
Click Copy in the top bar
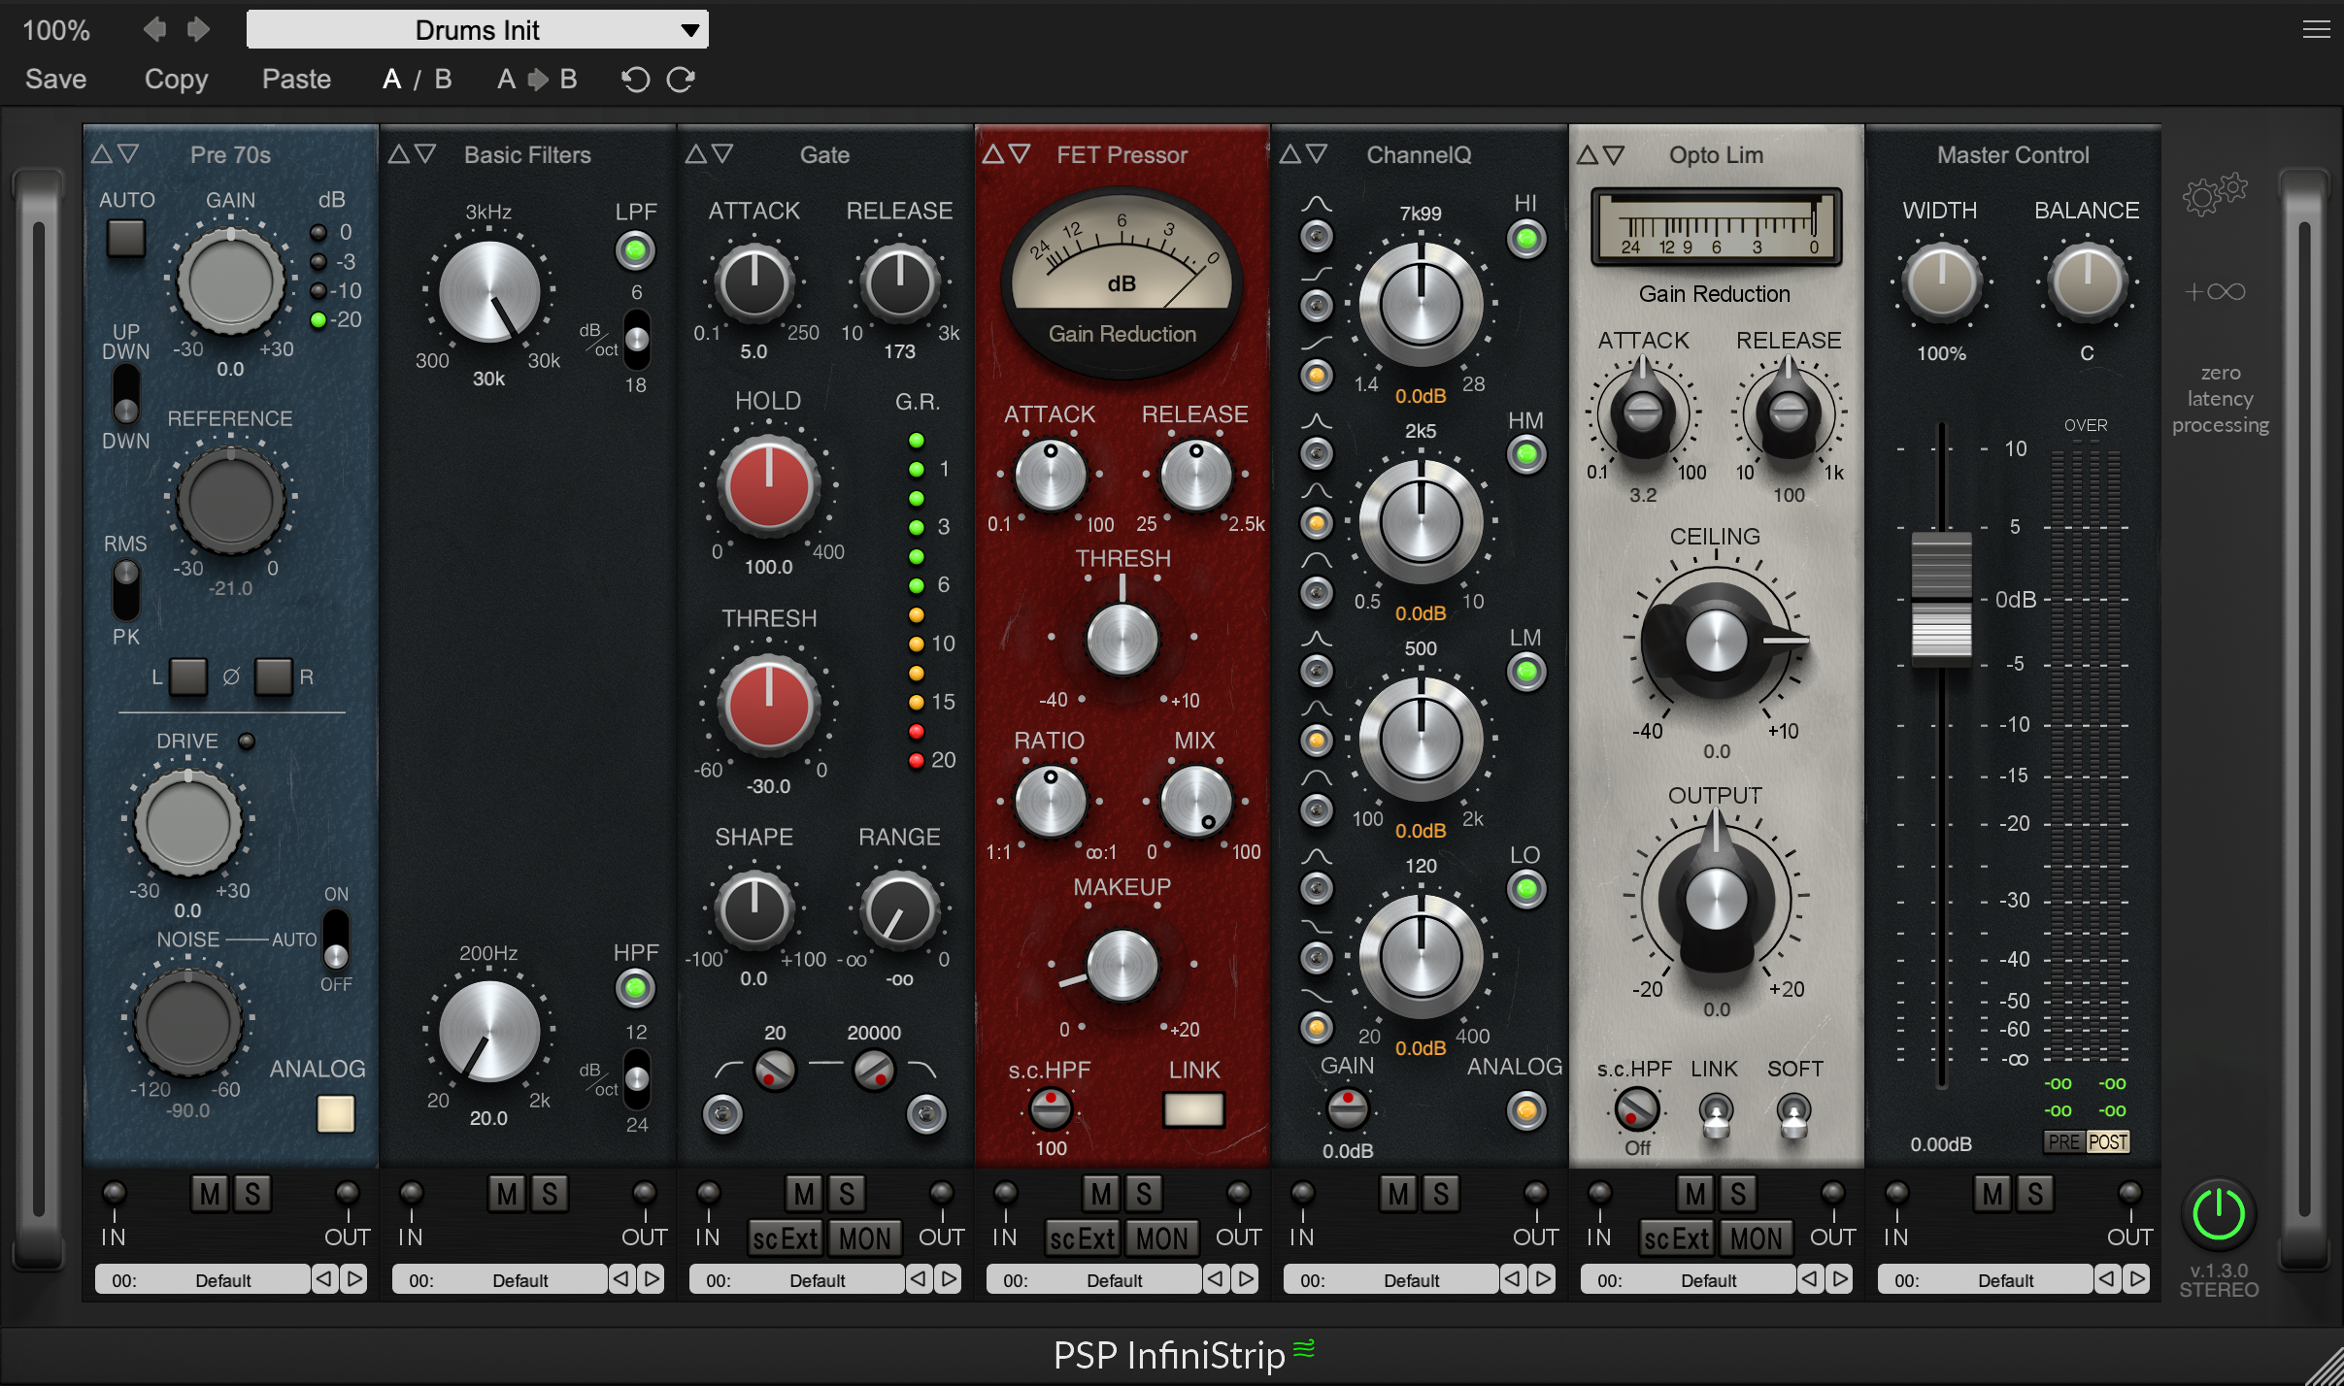(176, 79)
